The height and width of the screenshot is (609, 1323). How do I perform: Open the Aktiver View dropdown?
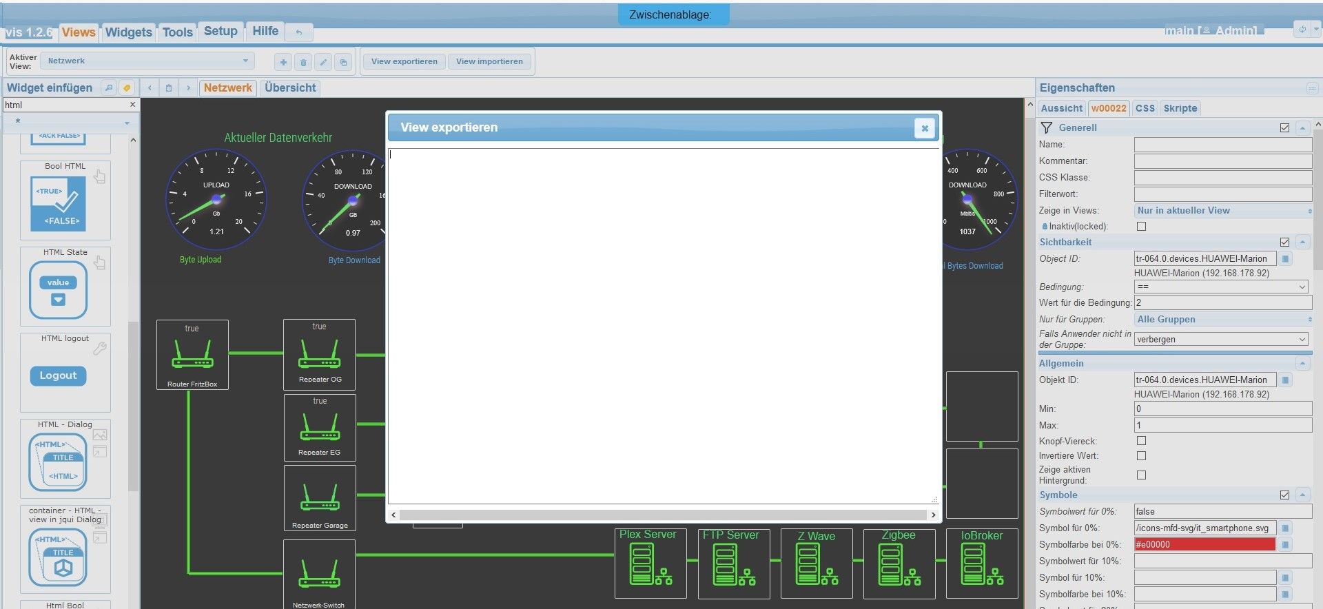(x=147, y=61)
